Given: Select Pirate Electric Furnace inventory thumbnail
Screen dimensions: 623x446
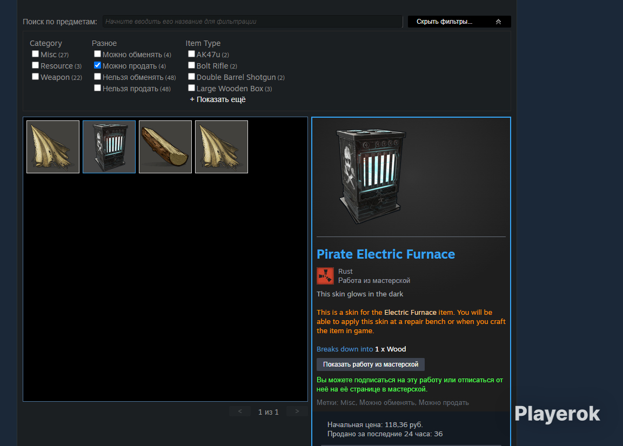Looking at the screenshot, I should coord(109,147).
